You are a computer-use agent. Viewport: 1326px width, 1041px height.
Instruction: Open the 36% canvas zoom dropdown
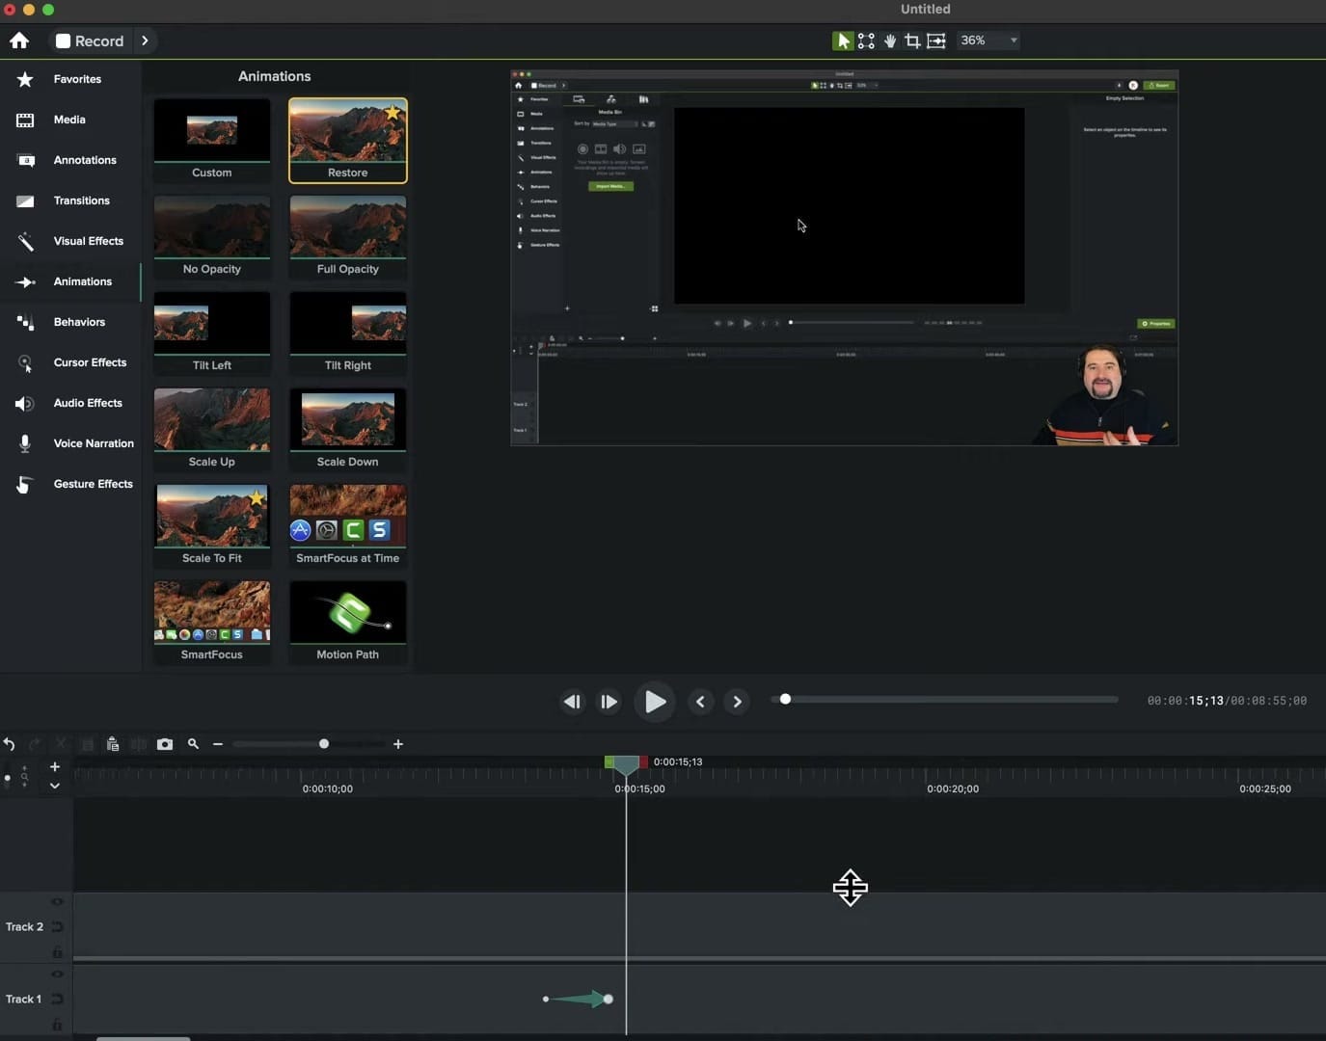tap(986, 40)
